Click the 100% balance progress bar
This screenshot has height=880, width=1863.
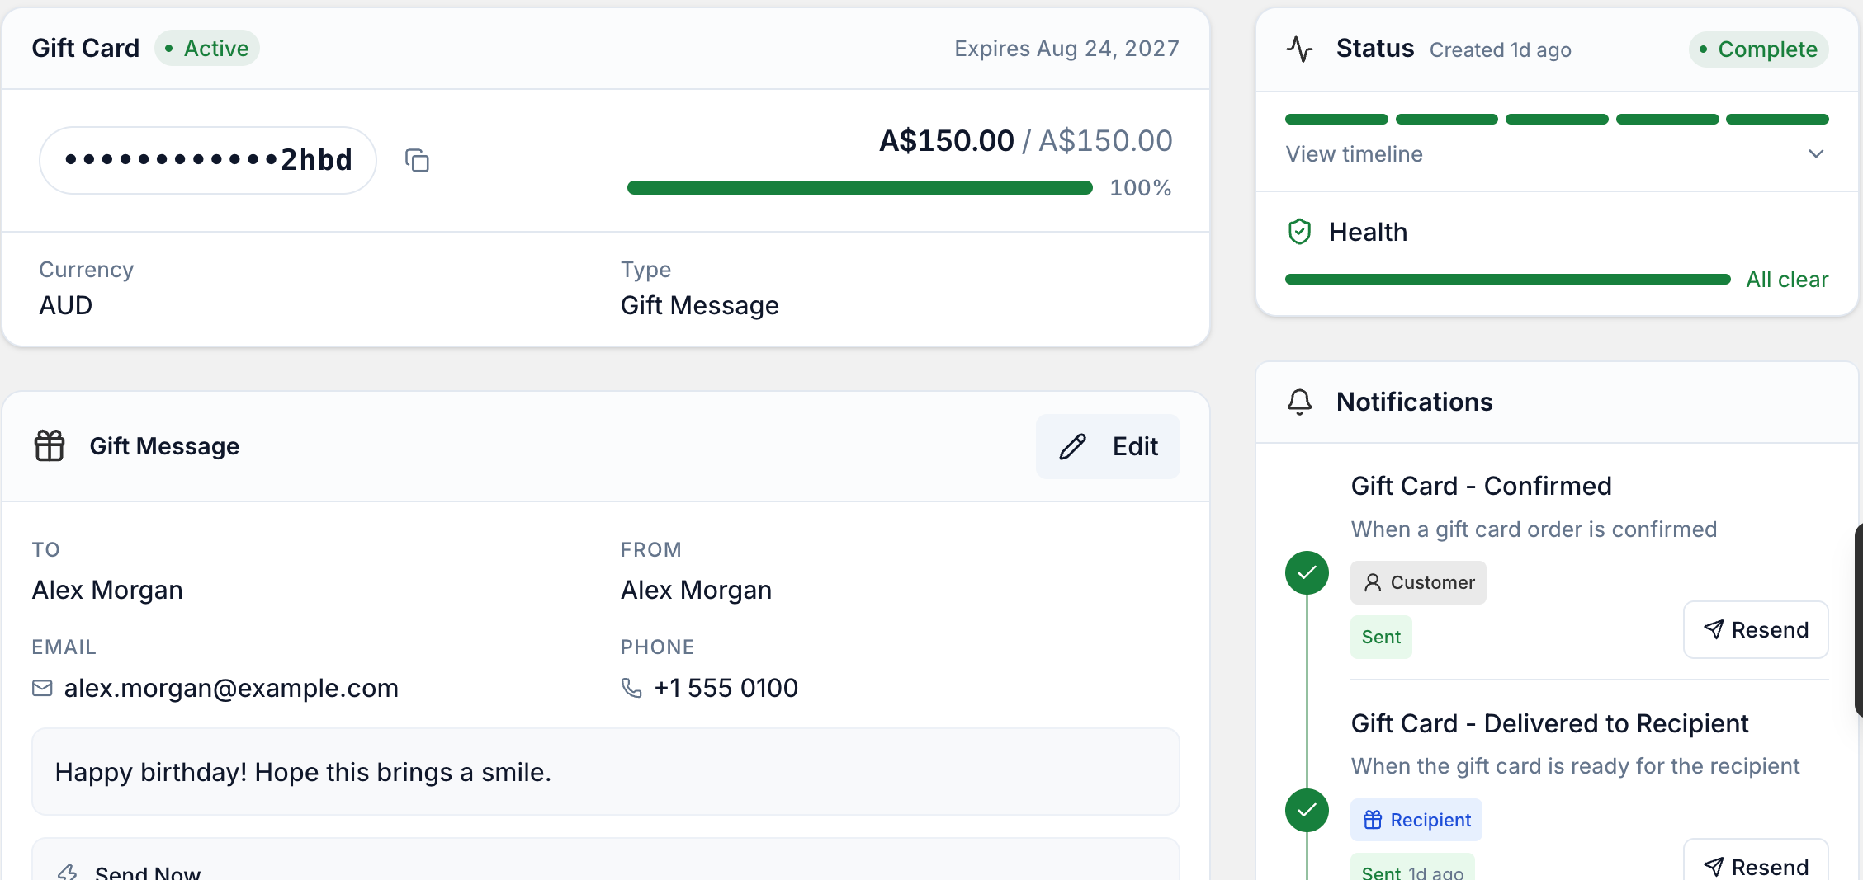(x=860, y=188)
